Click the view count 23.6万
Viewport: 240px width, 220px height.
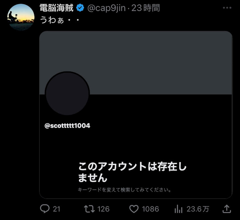pyautogui.click(x=198, y=209)
